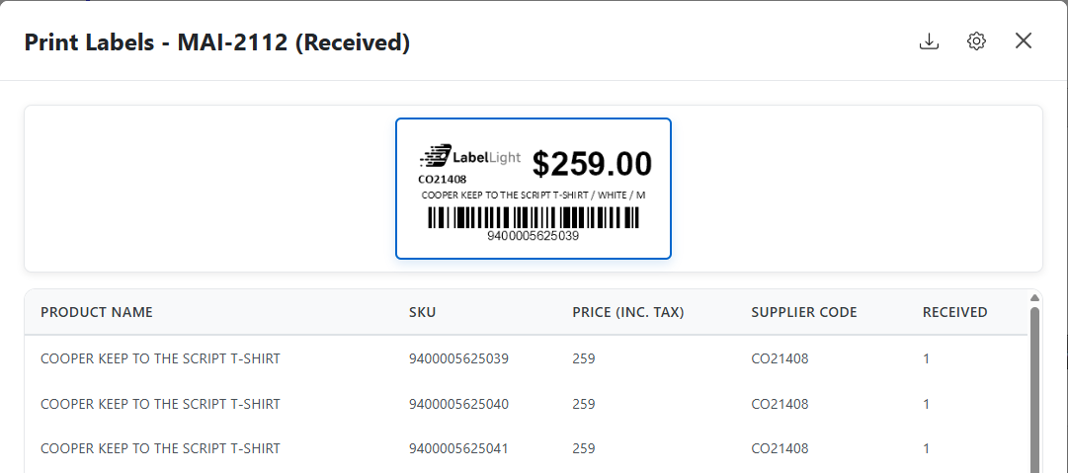The image size is (1068, 473).
Task: Close the Print Labels dialog
Action: pyautogui.click(x=1024, y=40)
